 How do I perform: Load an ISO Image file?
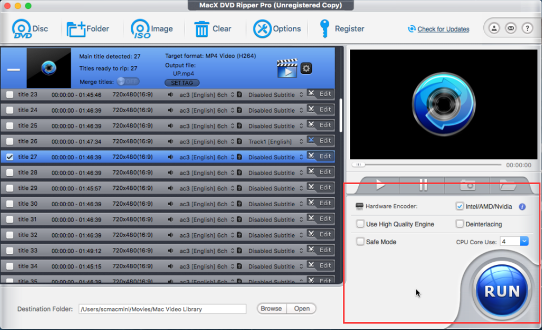point(152,29)
